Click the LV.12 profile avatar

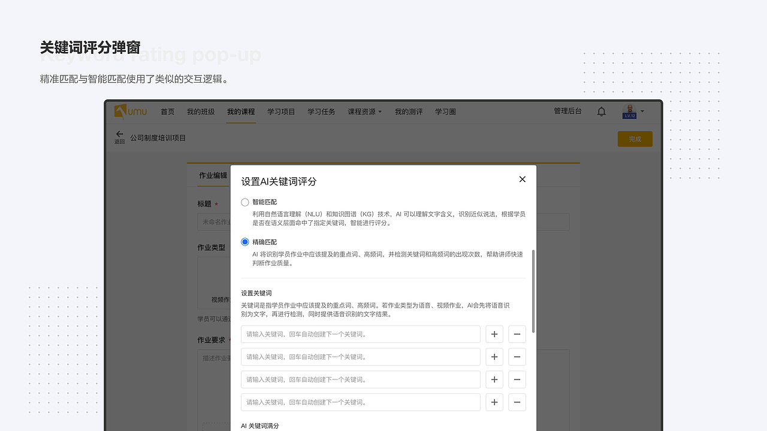point(629,111)
